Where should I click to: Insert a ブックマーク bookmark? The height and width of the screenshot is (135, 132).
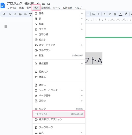[59, 127]
